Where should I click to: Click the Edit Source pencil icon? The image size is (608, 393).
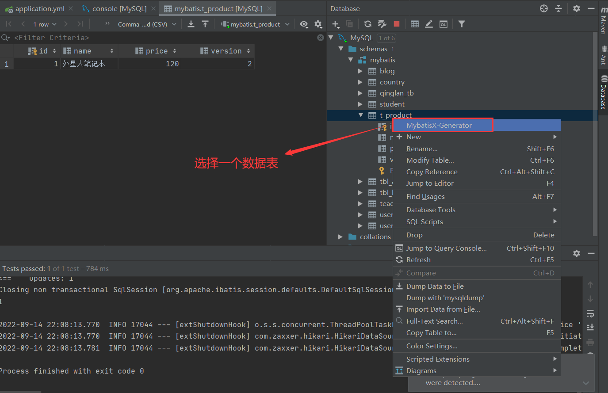tap(429, 24)
